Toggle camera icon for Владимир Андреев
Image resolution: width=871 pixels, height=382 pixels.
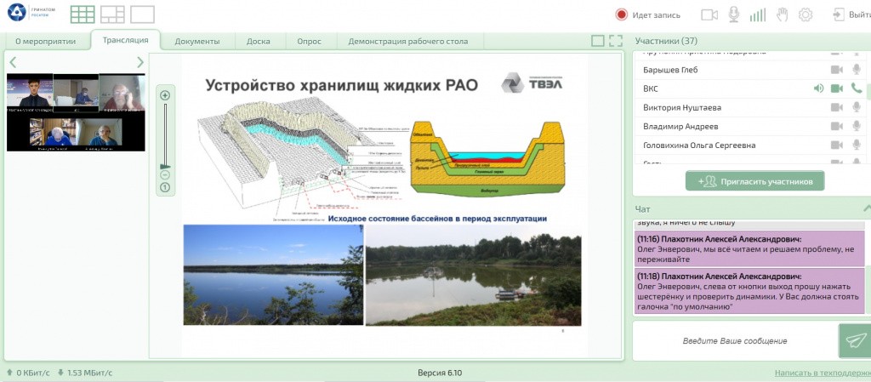(837, 126)
